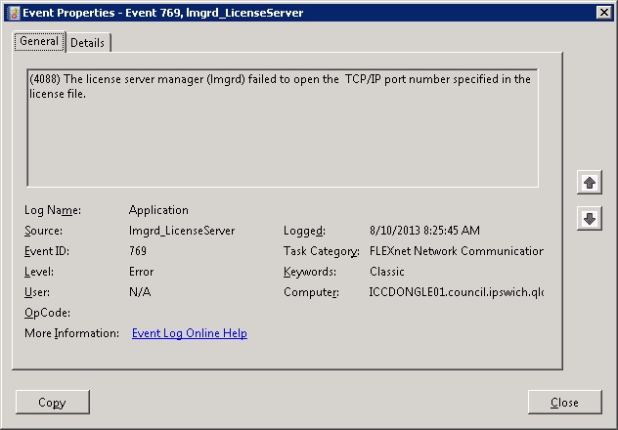Click the Source value lmgrd_LicenseServer
Screen dimensions: 618x430
(x=181, y=231)
